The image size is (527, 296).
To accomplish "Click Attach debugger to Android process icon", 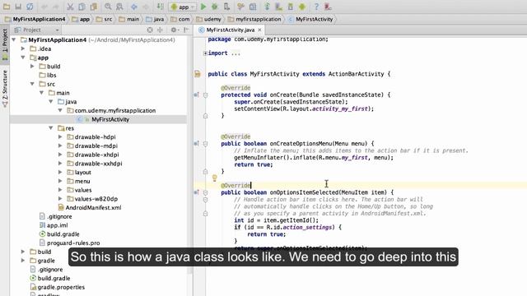I will pos(227,7).
